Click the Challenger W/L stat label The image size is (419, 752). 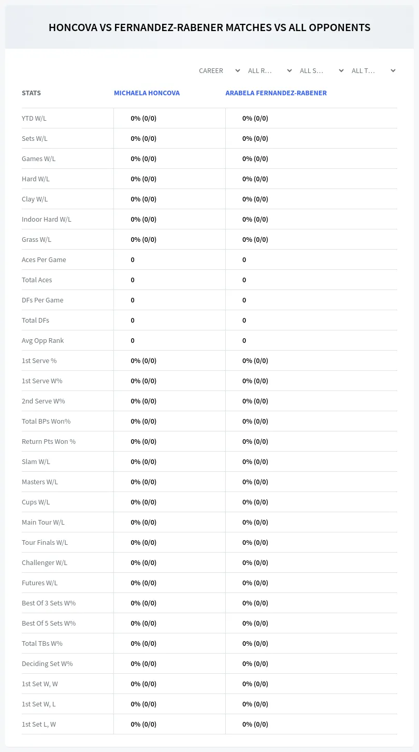pyautogui.click(x=45, y=562)
